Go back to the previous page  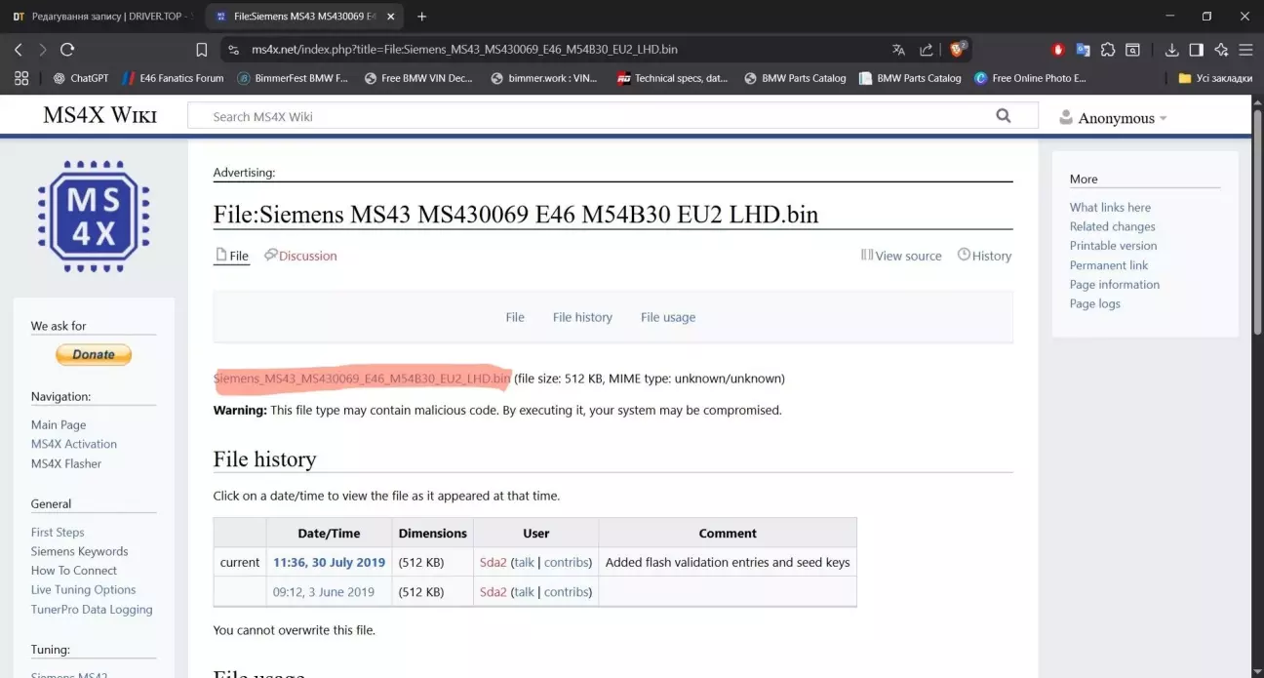click(x=19, y=50)
